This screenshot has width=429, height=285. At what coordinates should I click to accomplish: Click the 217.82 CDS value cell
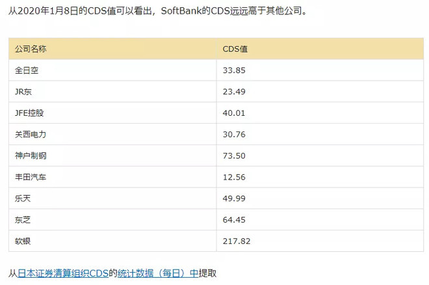click(x=237, y=241)
